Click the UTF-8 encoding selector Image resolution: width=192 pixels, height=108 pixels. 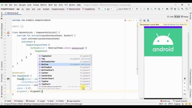coord(170,104)
